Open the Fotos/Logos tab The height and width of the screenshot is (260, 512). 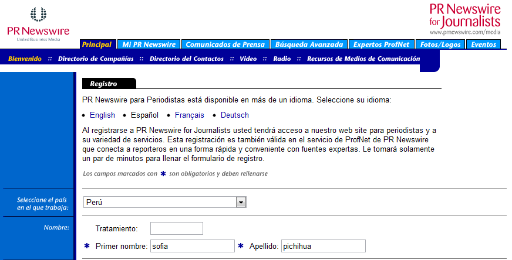pos(441,45)
